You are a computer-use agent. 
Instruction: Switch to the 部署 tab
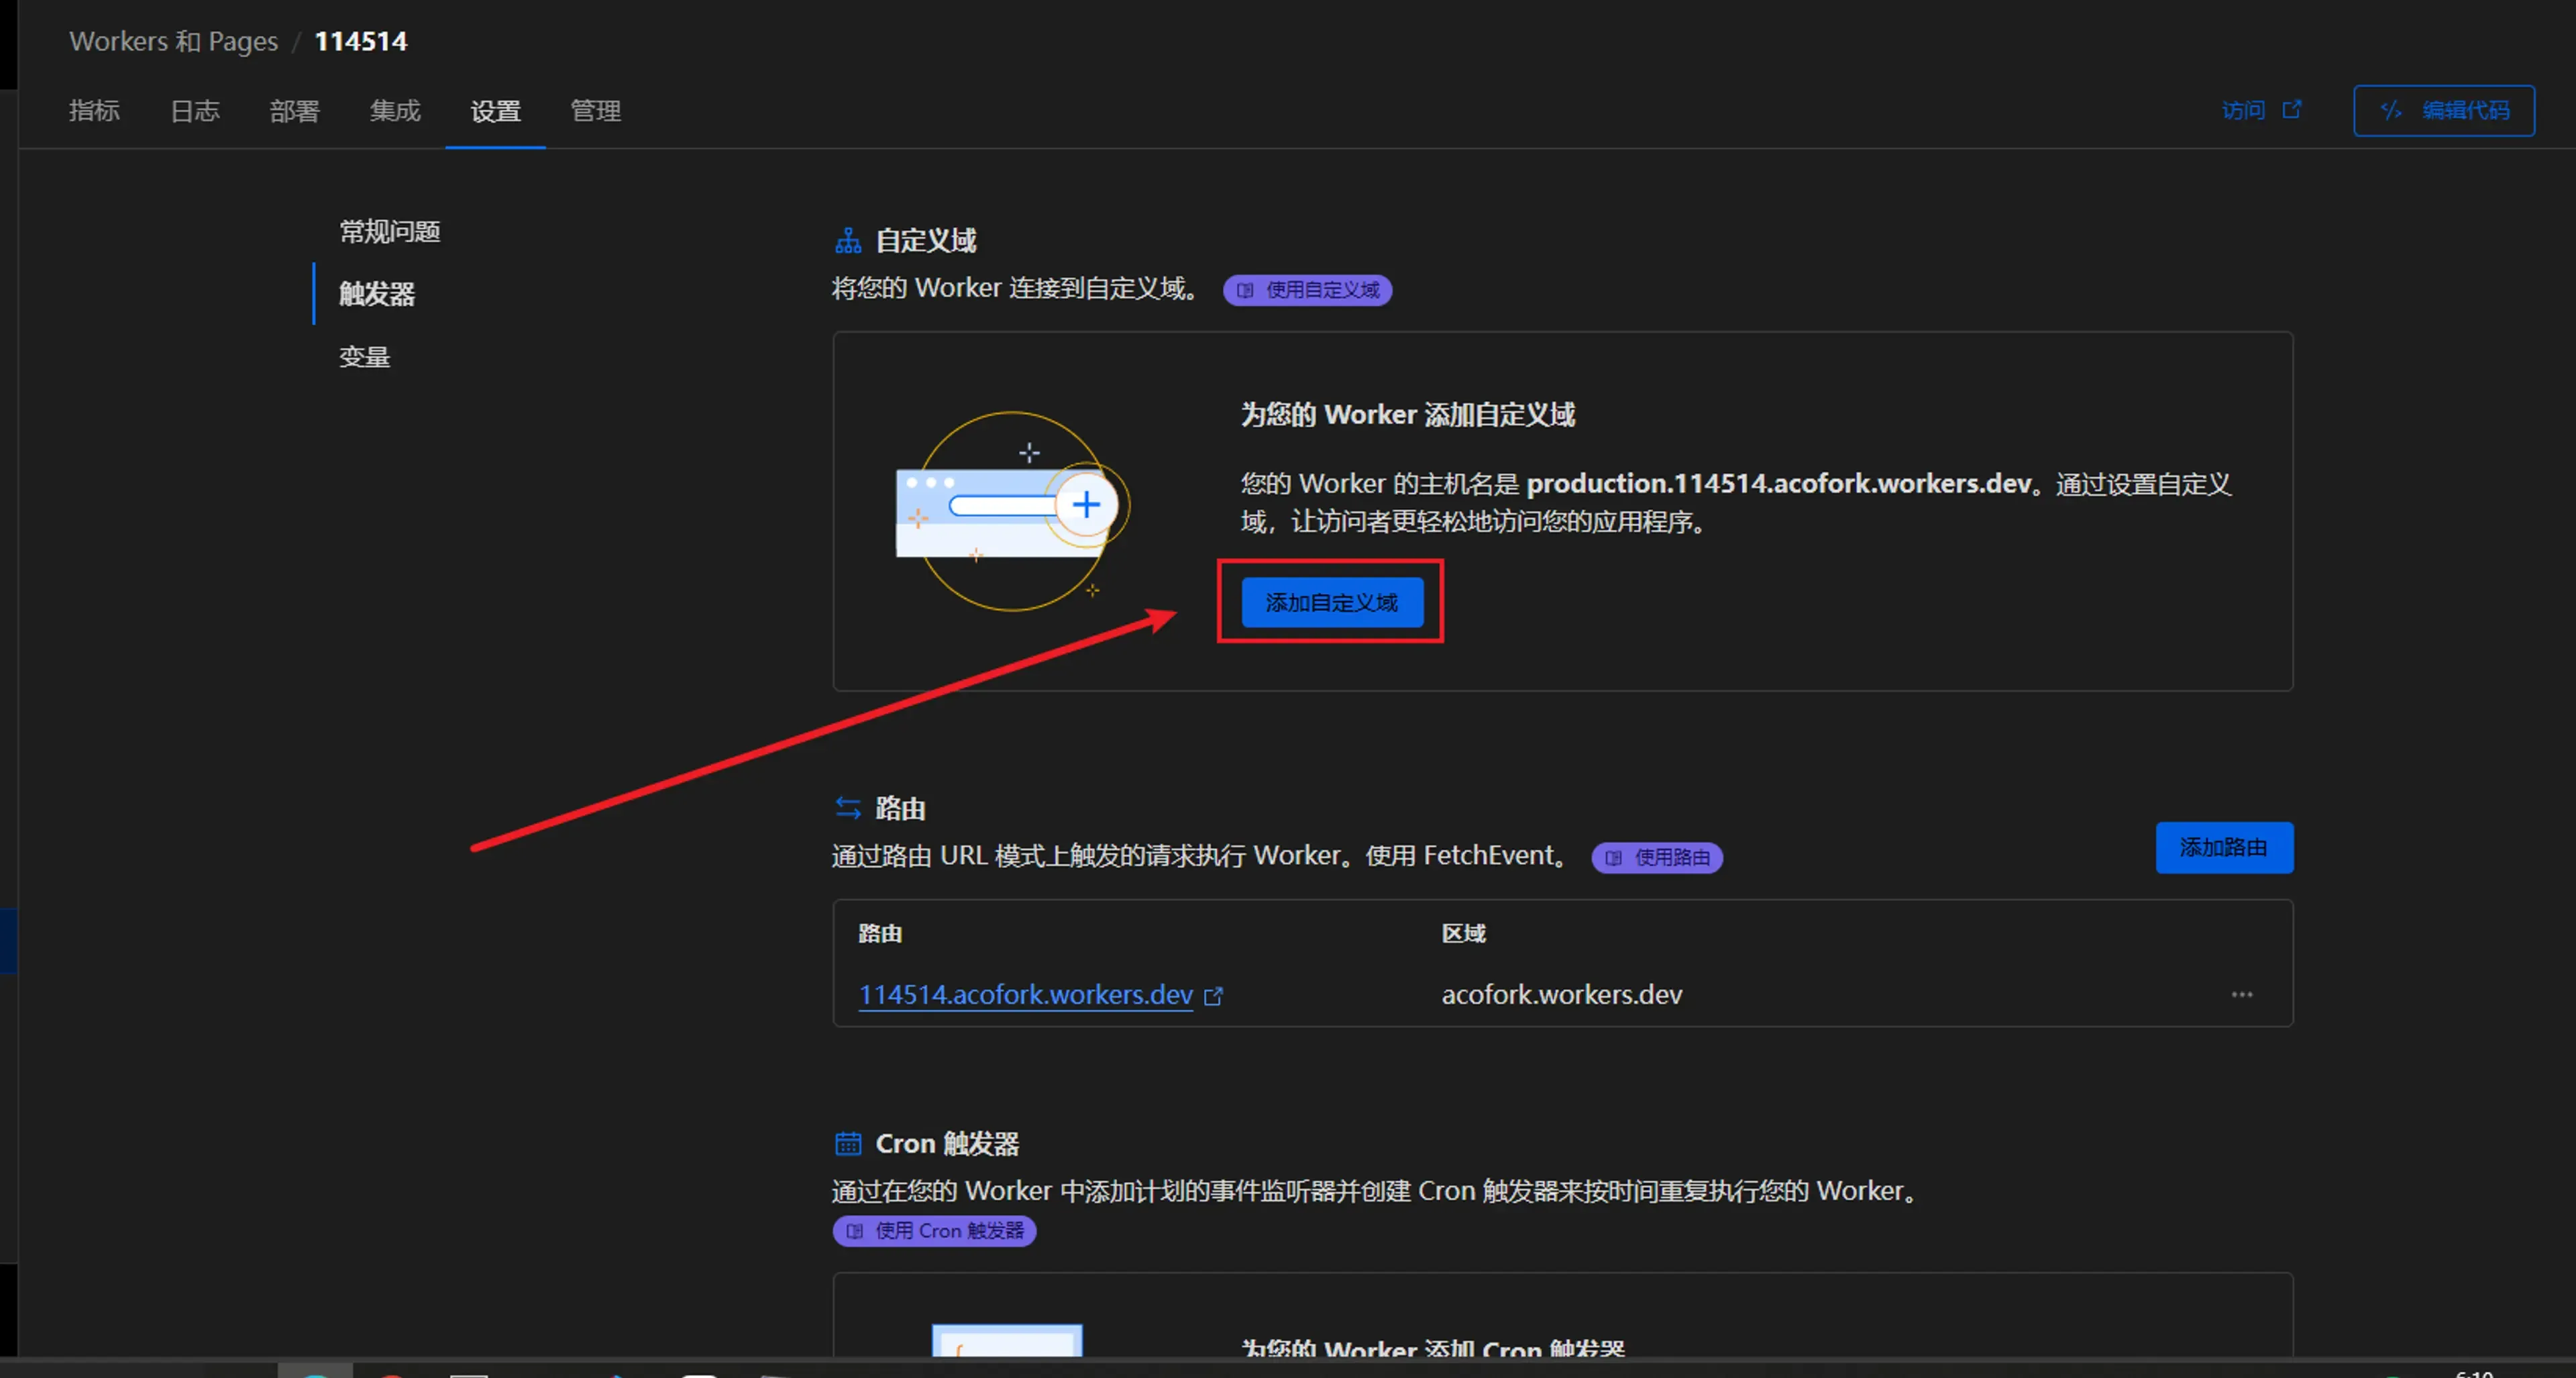(x=294, y=110)
